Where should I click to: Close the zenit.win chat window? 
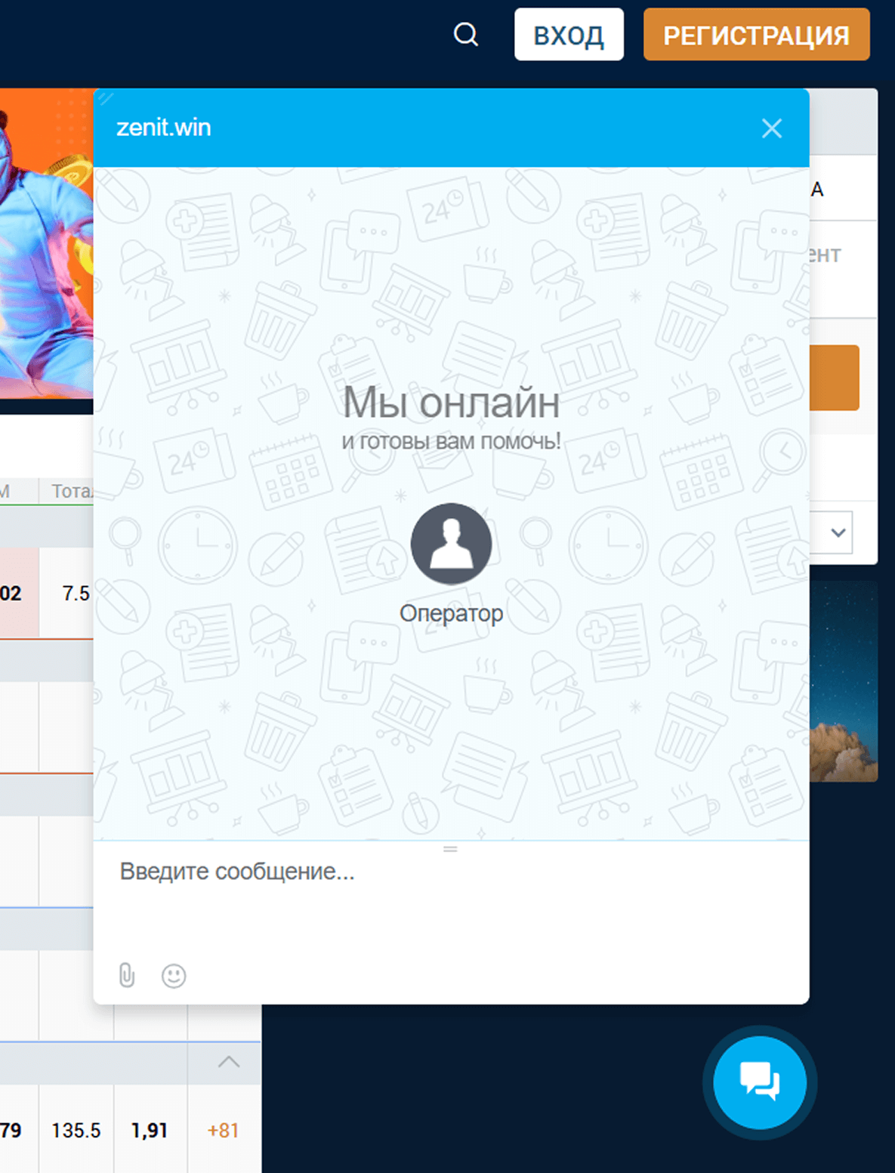tap(771, 128)
